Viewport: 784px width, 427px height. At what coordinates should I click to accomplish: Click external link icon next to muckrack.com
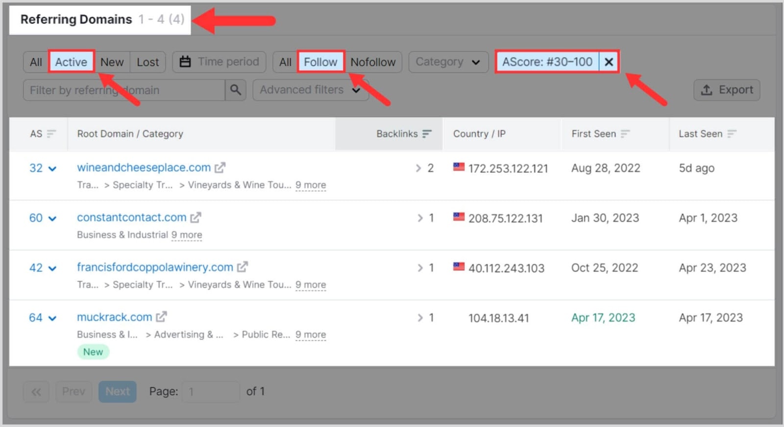tap(161, 317)
